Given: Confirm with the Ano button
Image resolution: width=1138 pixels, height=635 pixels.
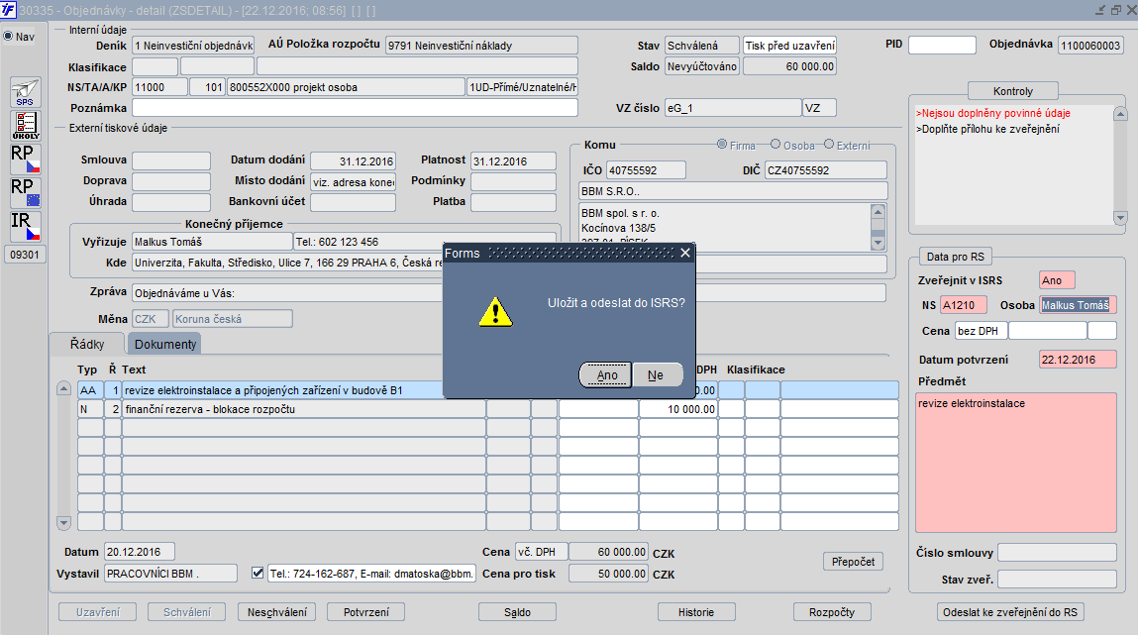Looking at the screenshot, I should point(606,375).
